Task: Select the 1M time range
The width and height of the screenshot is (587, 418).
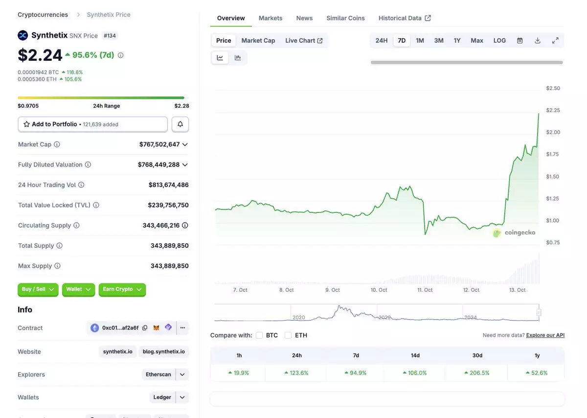Action: tap(420, 41)
